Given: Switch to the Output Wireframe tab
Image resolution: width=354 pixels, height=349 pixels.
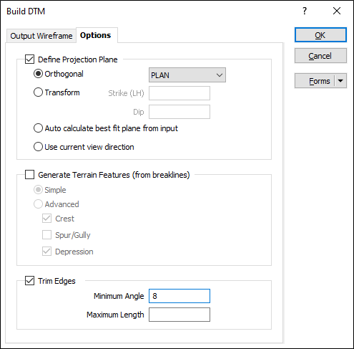Looking at the screenshot, I should tap(41, 36).
